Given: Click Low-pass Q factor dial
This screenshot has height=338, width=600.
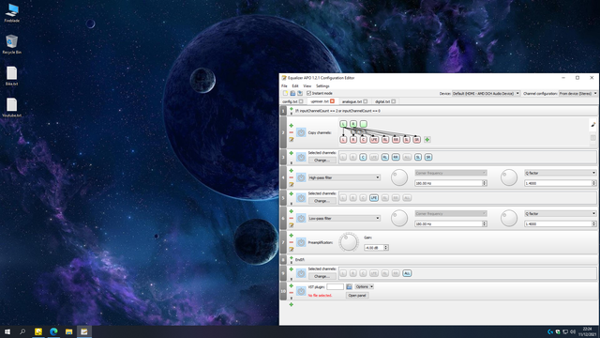Looking at the screenshot, I should coord(509,219).
